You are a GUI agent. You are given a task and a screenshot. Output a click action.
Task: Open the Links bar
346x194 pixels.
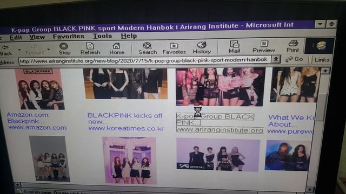coord(322,60)
